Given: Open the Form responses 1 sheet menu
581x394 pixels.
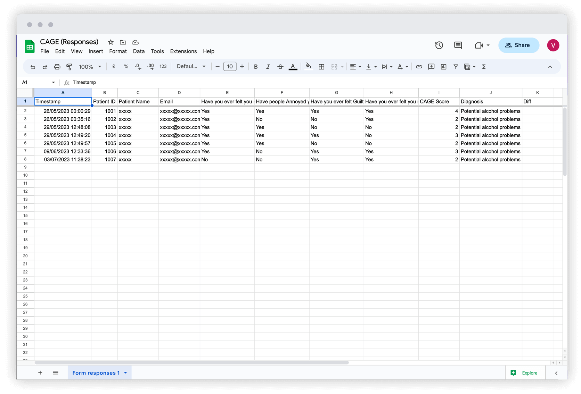Looking at the screenshot, I should [125, 372].
